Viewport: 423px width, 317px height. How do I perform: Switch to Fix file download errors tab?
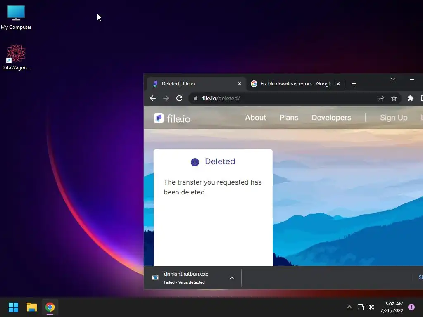point(296,84)
